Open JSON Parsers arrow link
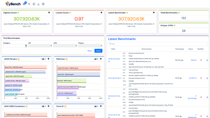The height and width of the screenshot is (118, 210). coord(49,59)
